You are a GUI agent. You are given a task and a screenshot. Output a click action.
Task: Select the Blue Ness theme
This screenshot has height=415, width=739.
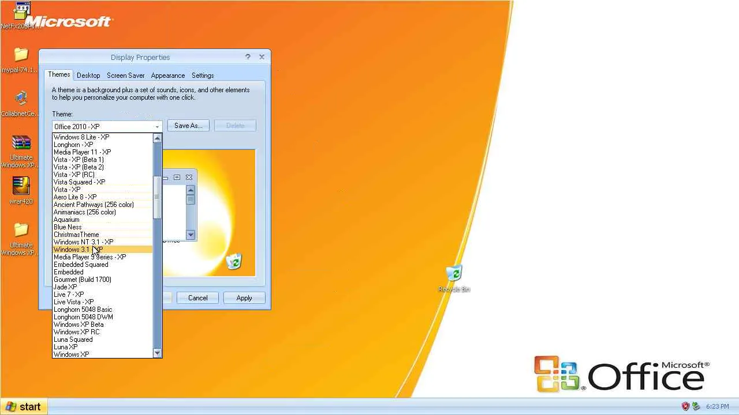[103, 227]
